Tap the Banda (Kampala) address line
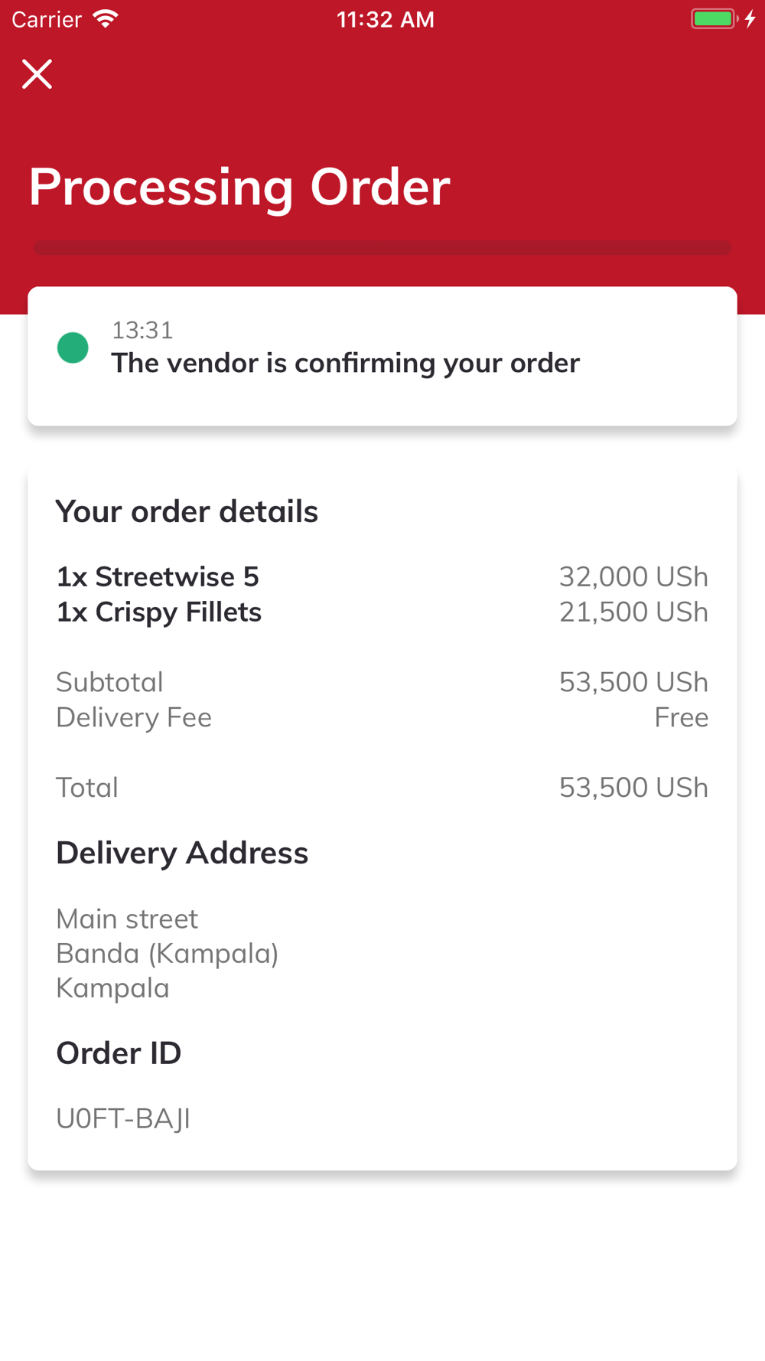Image resolution: width=765 pixels, height=1361 pixels. pyautogui.click(x=168, y=954)
